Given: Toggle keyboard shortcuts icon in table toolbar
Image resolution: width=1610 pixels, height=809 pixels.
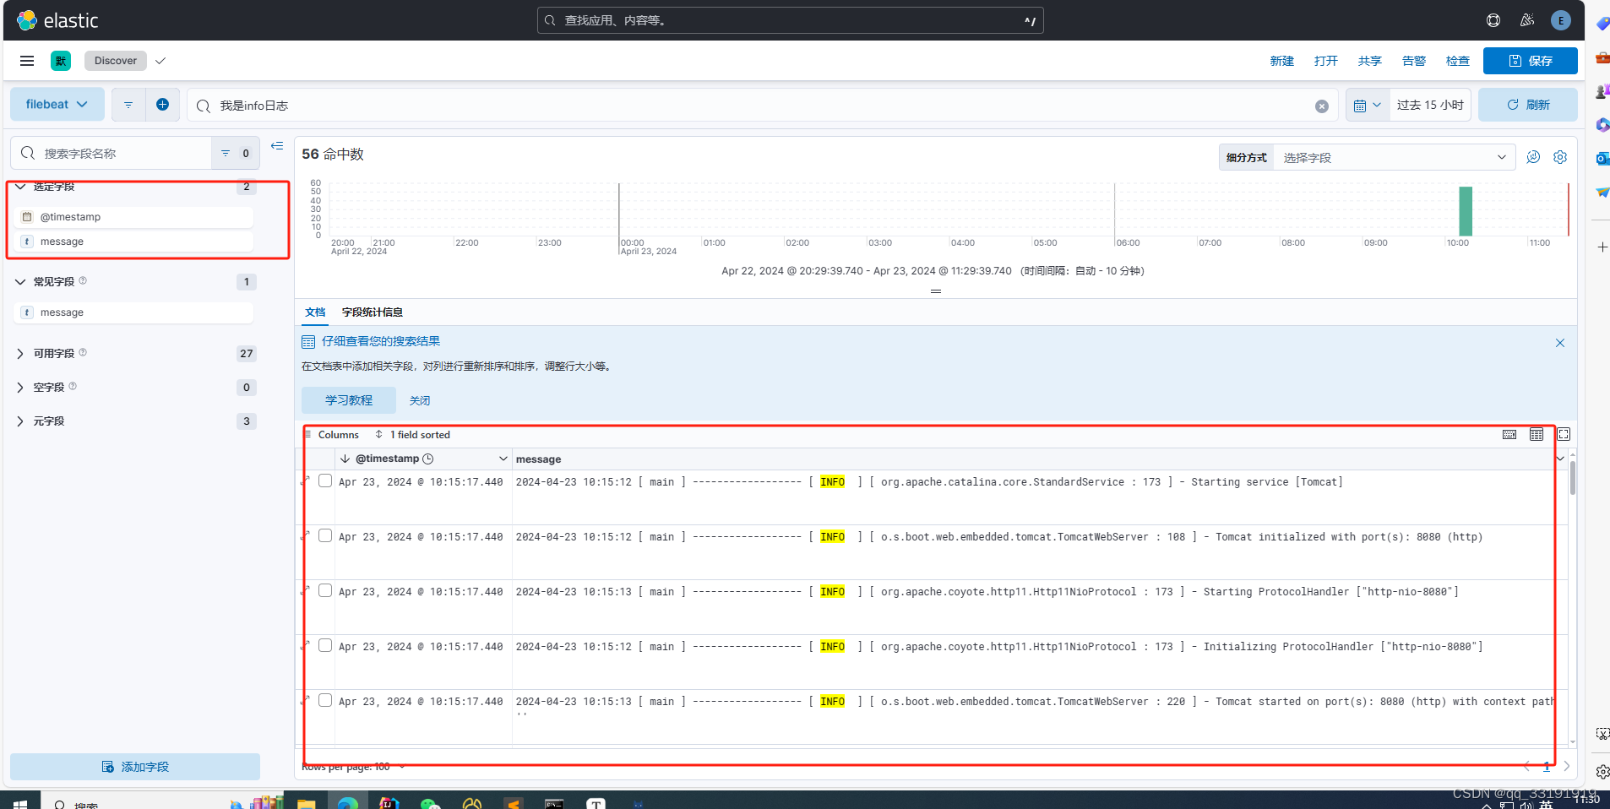Looking at the screenshot, I should point(1509,435).
